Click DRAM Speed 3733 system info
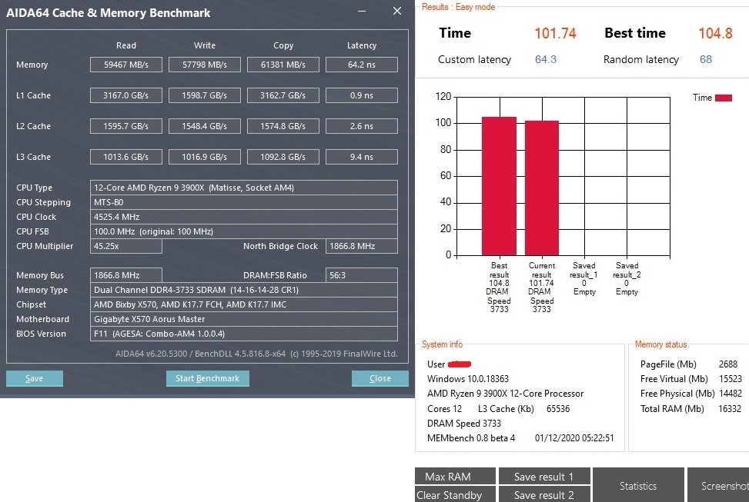The width and height of the screenshot is (749, 502). (464, 424)
